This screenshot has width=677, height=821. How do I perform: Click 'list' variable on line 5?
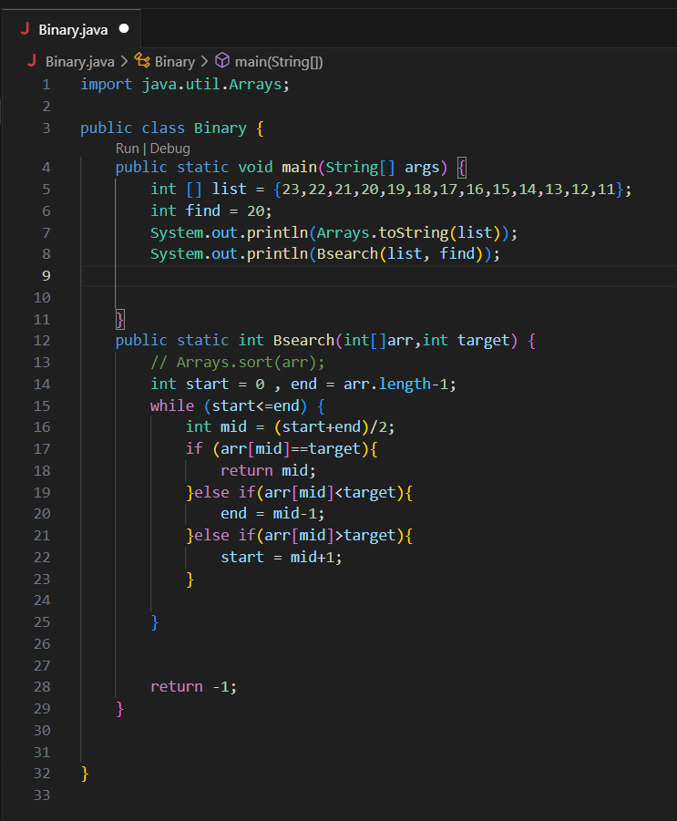[229, 189]
